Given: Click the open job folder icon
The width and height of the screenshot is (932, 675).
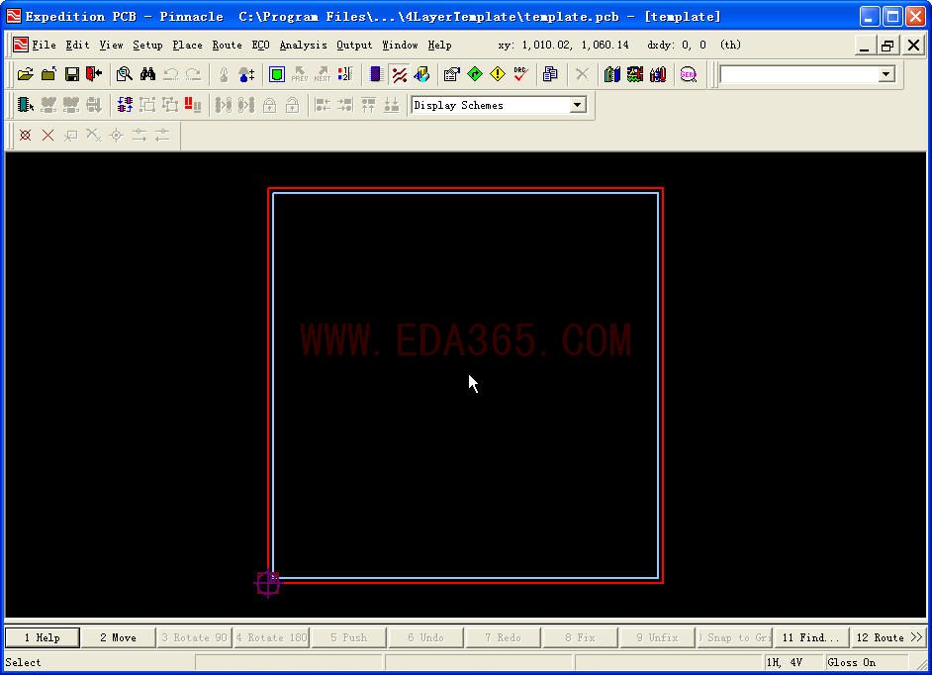Looking at the screenshot, I should (48, 74).
